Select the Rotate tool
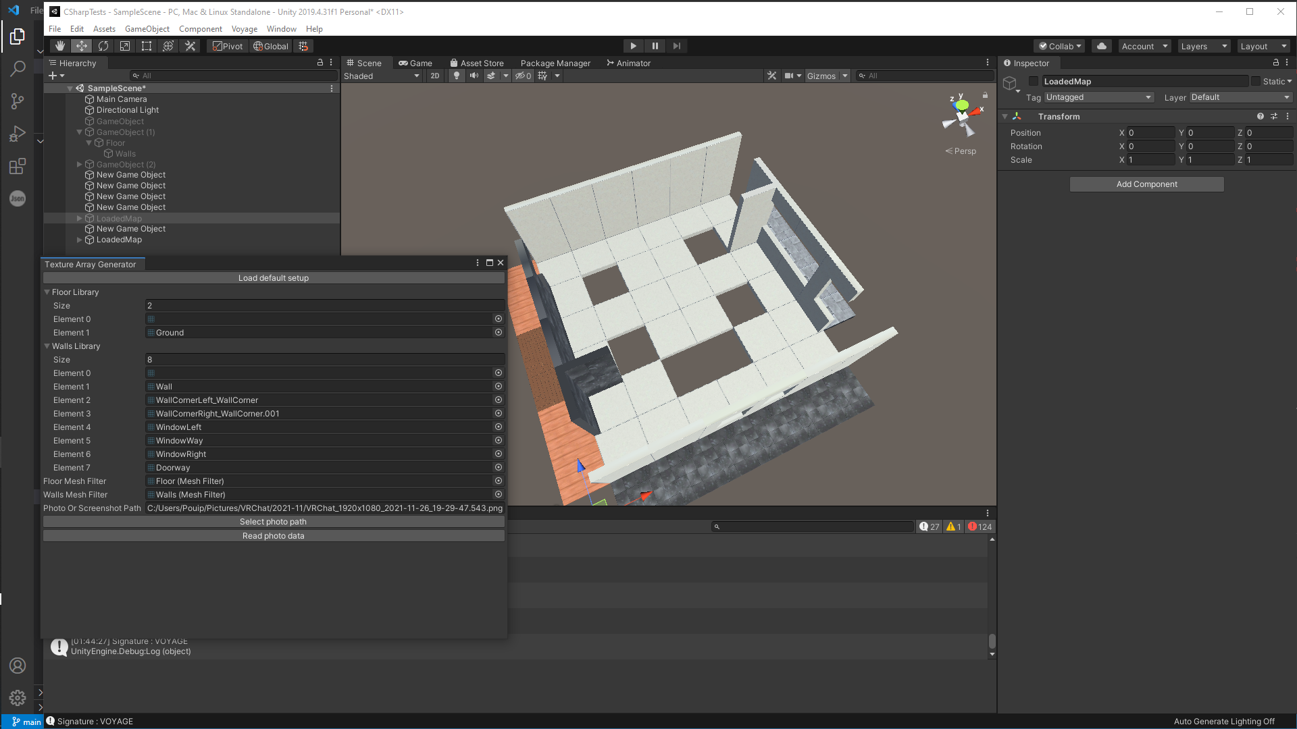The height and width of the screenshot is (729, 1297). point(103,46)
